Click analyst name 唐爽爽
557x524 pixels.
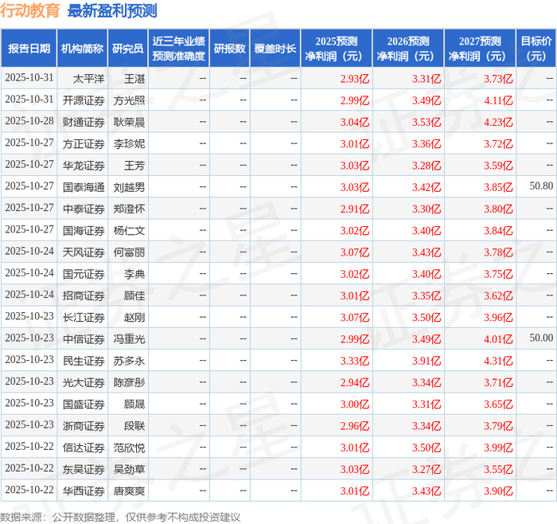129,491
